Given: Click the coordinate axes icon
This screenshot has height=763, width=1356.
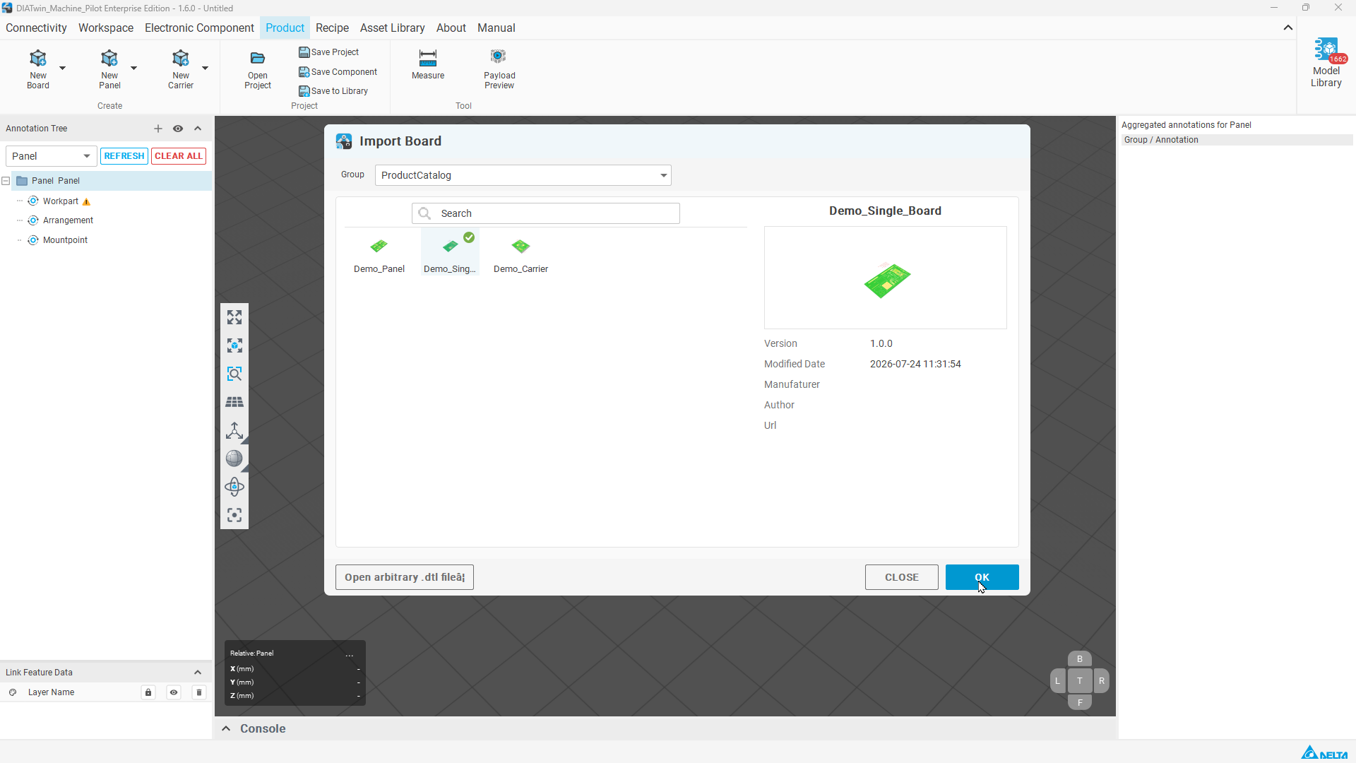Looking at the screenshot, I should [x=234, y=430].
